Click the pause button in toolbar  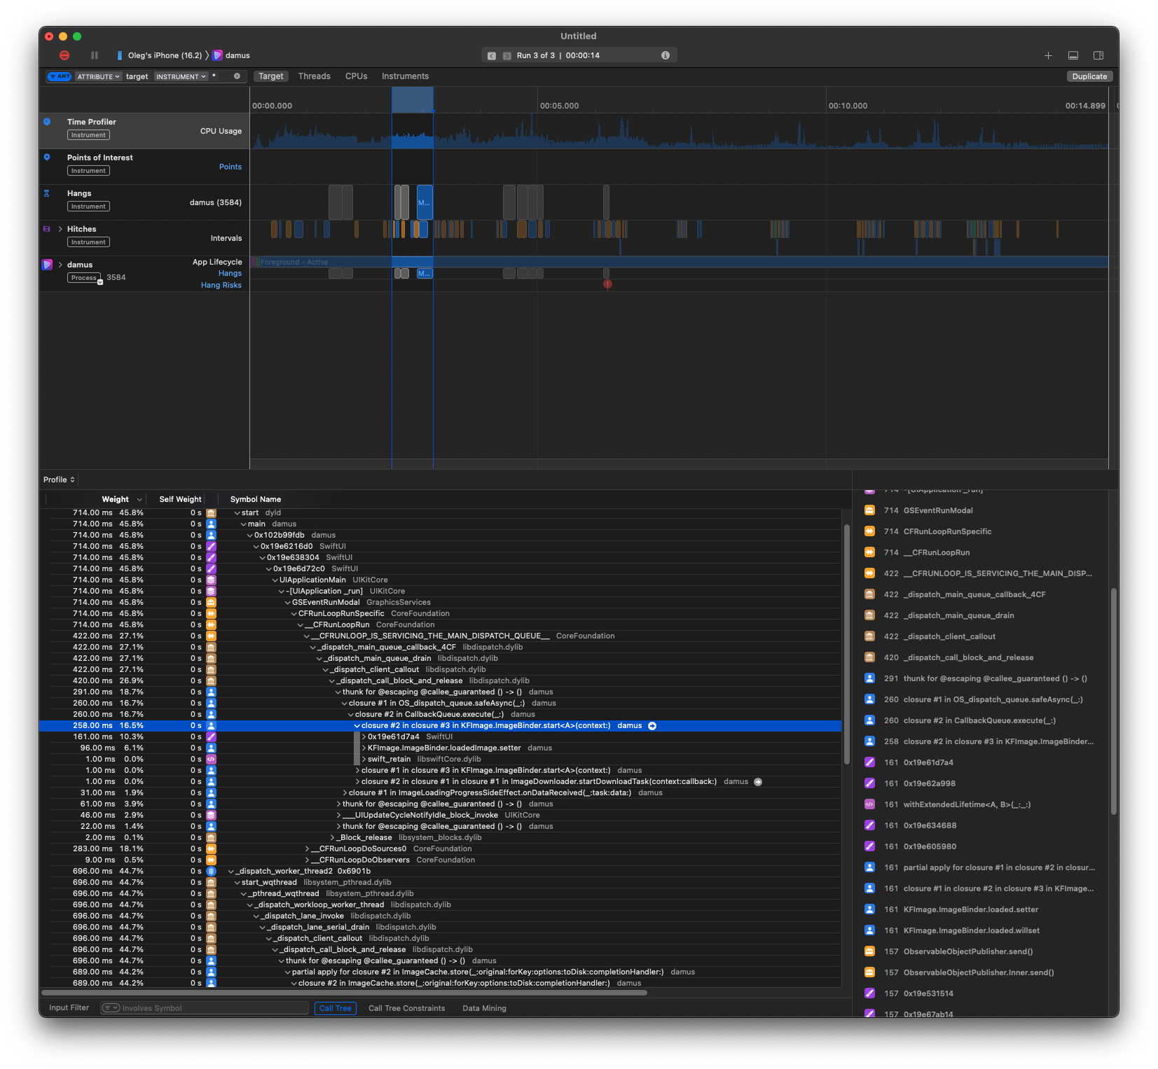pos(95,55)
